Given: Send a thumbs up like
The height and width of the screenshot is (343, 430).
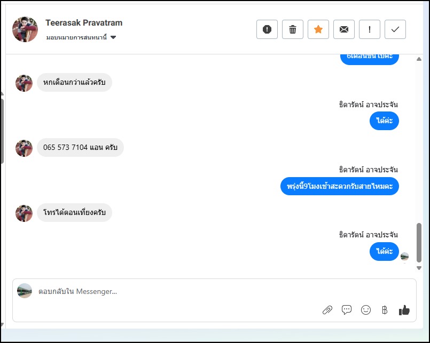Looking at the screenshot, I should coord(404,310).
